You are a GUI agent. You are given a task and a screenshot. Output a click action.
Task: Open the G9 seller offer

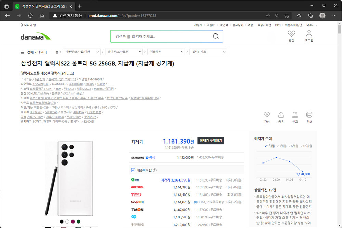pyautogui.click(x=186, y=217)
